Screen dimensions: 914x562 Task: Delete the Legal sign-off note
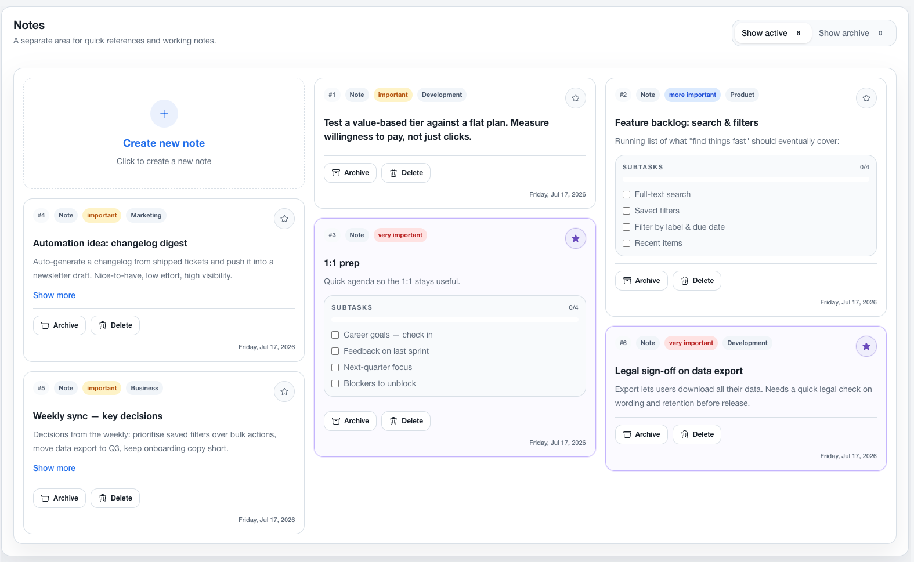697,434
